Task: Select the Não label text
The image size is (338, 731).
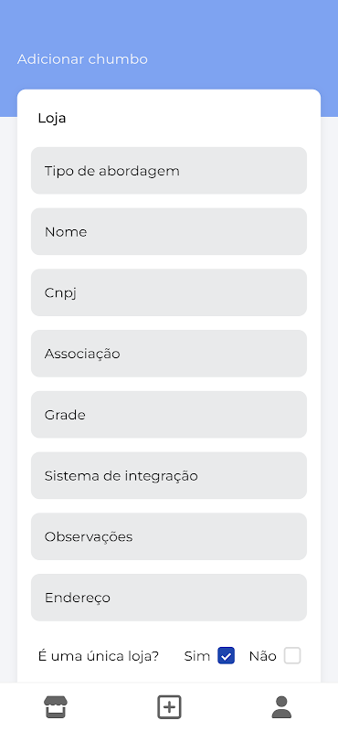Action: coord(262,656)
